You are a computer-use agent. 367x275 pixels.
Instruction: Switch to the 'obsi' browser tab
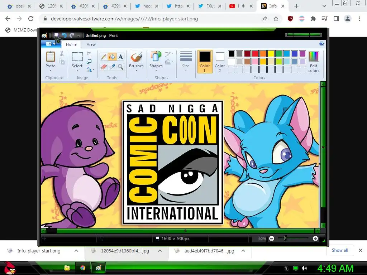pos(19,6)
